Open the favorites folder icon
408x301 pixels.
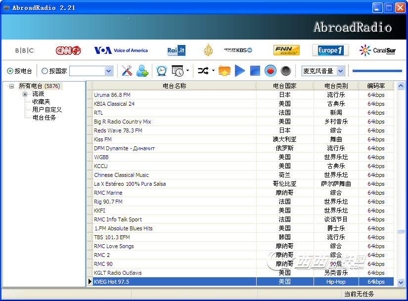[x=224, y=71]
